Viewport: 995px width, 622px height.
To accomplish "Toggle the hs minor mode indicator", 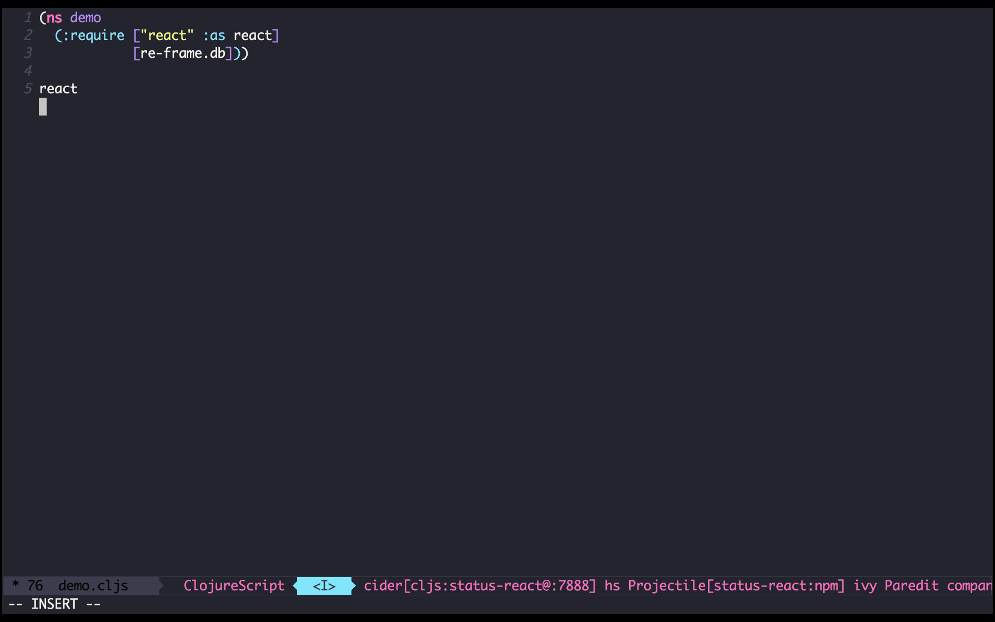I will pyautogui.click(x=612, y=586).
